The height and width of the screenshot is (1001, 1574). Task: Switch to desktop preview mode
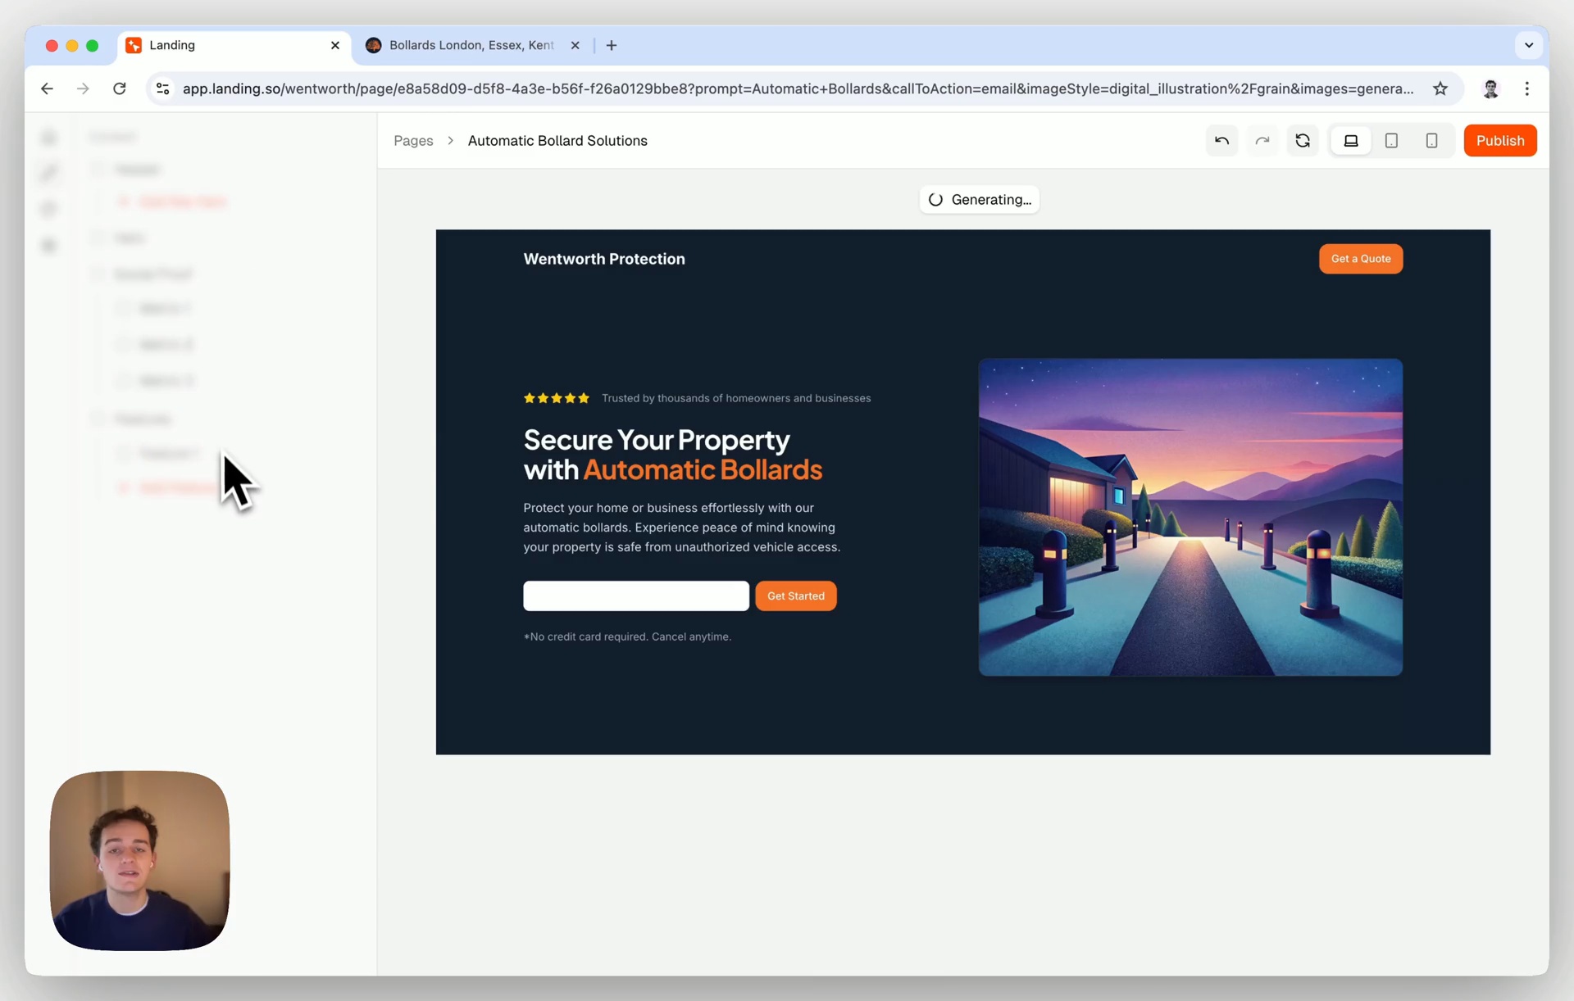tap(1350, 141)
